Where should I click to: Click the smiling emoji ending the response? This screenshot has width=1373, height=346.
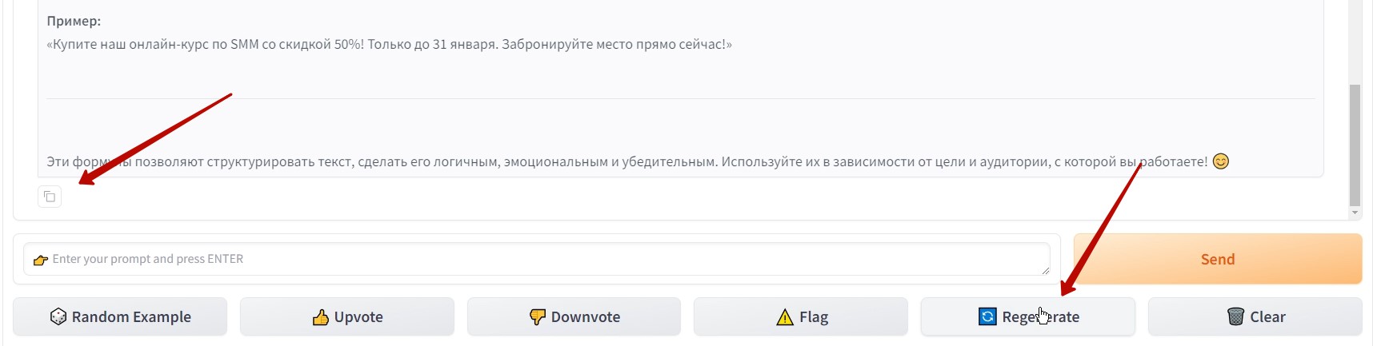pos(1221,161)
